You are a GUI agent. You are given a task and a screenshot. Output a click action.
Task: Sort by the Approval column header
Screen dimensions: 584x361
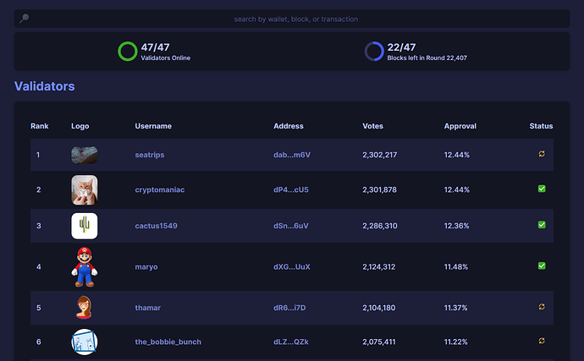click(460, 126)
